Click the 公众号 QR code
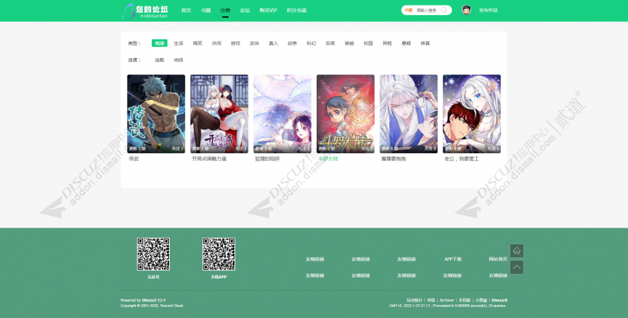The width and height of the screenshot is (628, 318). coord(153,254)
